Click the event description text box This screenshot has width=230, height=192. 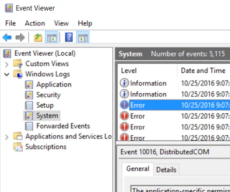coord(181,189)
